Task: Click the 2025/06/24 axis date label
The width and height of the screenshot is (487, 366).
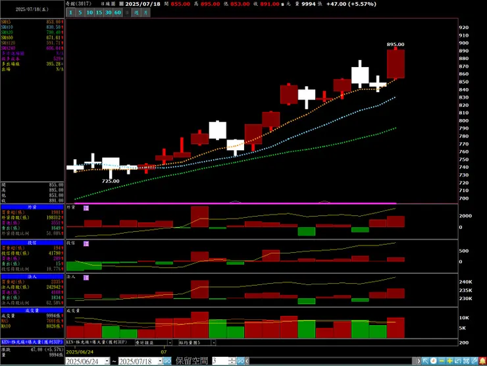Action: point(80,352)
